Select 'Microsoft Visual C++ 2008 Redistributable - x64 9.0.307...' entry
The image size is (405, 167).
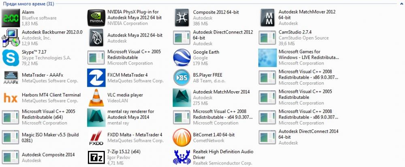pyautogui.click(x=223, y=114)
